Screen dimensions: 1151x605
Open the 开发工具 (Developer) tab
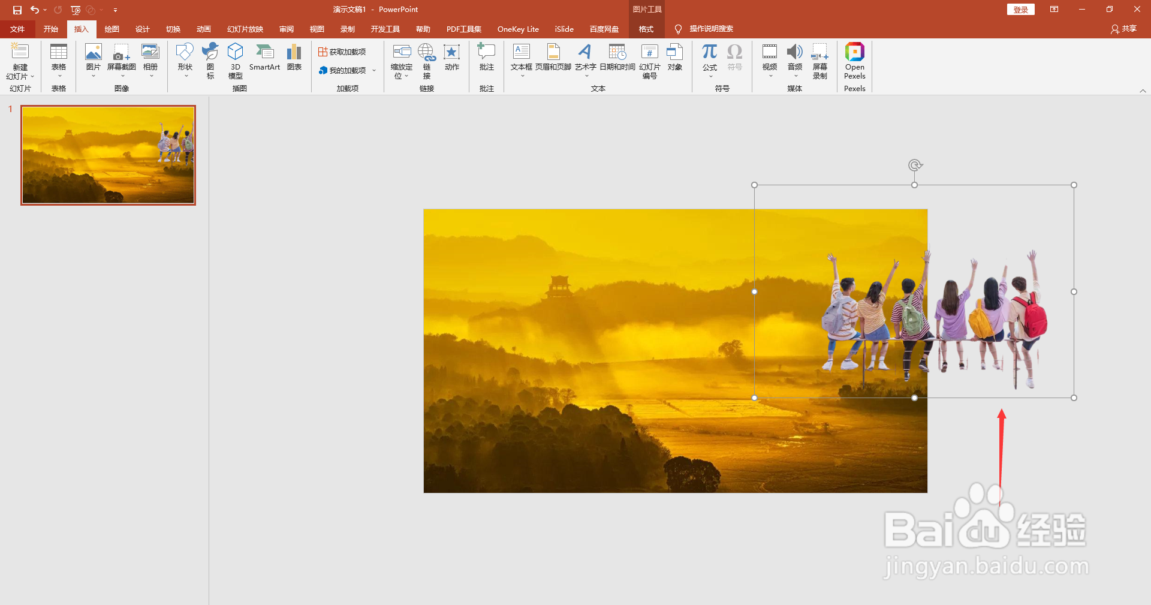pos(385,29)
